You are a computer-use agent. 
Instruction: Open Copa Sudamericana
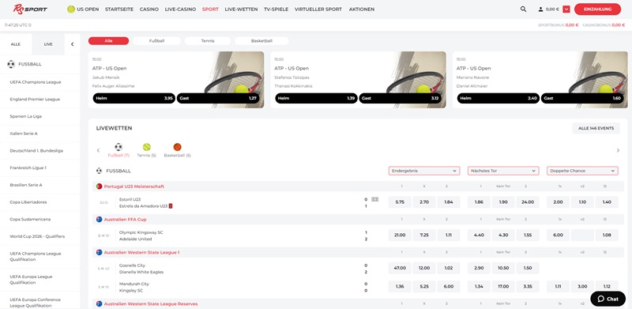point(29,219)
